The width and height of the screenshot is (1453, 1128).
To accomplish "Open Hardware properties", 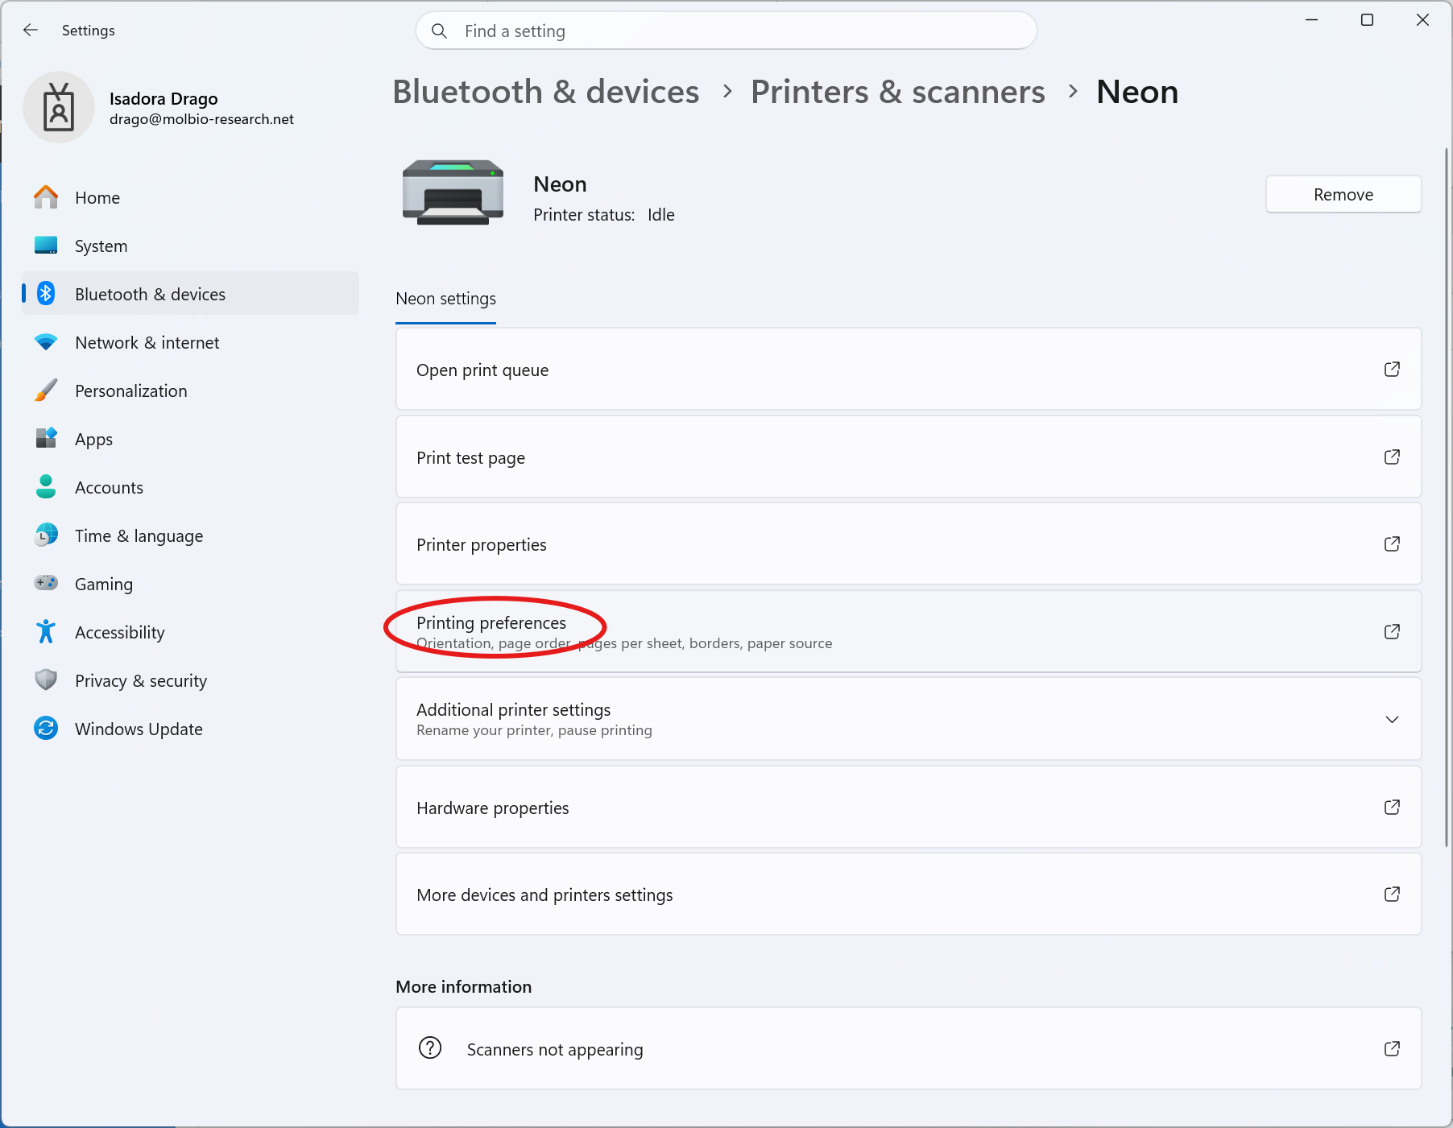I will point(909,808).
